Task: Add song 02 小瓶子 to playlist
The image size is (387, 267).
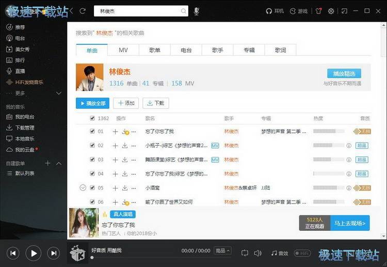Action: tap(115, 146)
